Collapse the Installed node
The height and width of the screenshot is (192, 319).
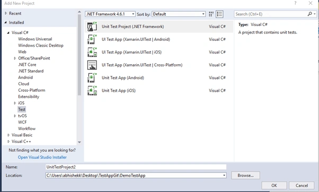click(6, 22)
